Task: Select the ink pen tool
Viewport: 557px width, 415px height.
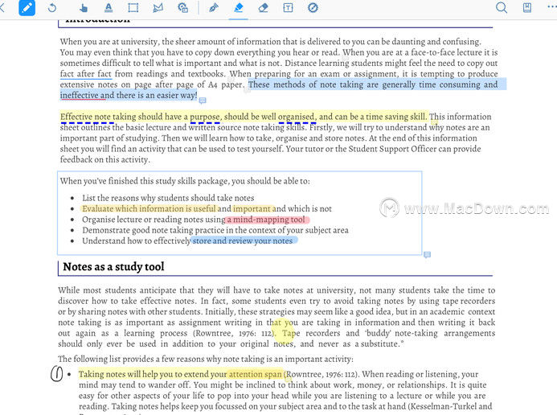Action: 214,7
